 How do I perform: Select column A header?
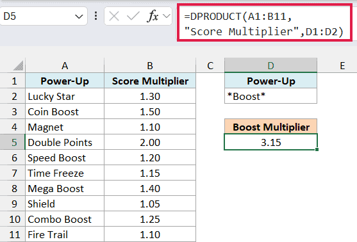[x=65, y=65]
